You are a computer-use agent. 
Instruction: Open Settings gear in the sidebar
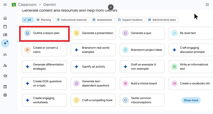point(5,95)
